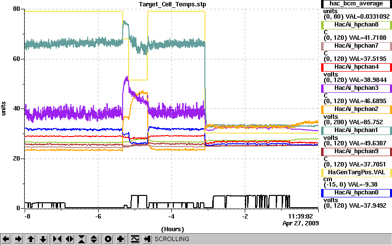Click the (Hours) x-axis label

tap(172, 229)
